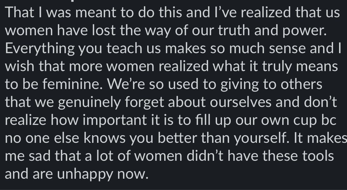Click the word "better" in the message
The width and height of the screenshot is (347, 190).
tap(177, 138)
